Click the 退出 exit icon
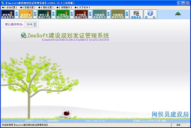This screenshot has width=191, height=128. click(x=150, y=14)
